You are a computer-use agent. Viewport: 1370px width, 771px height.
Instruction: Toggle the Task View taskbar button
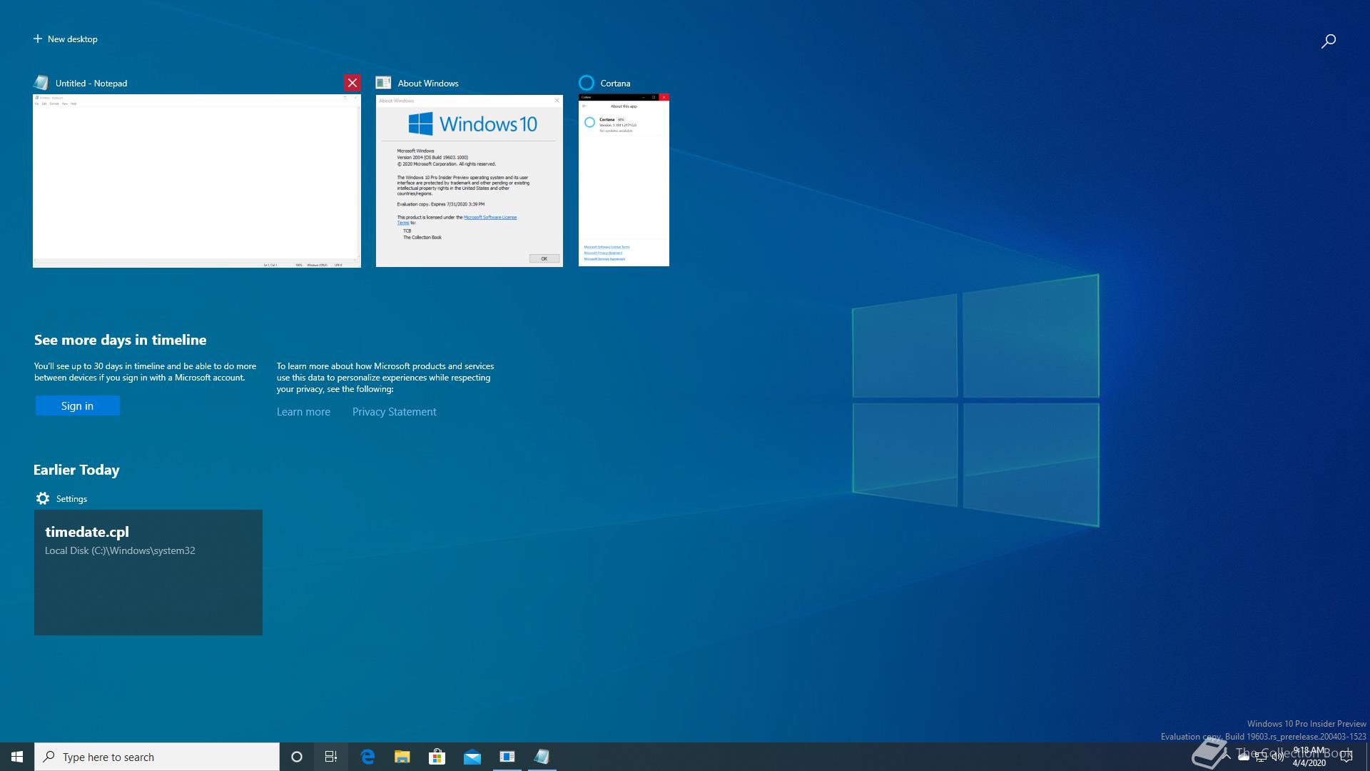tap(331, 757)
